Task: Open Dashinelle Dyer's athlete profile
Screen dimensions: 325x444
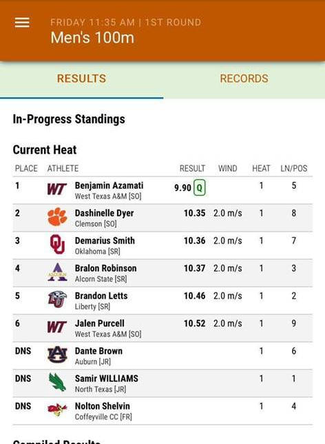Action: pyautogui.click(x=104, y=213)
